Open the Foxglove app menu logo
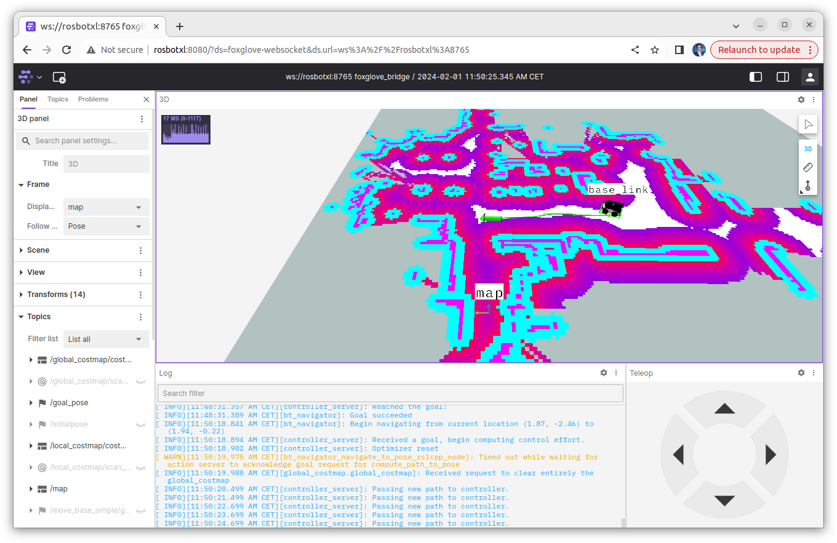837x543 pixels. (x=25, y=77)
